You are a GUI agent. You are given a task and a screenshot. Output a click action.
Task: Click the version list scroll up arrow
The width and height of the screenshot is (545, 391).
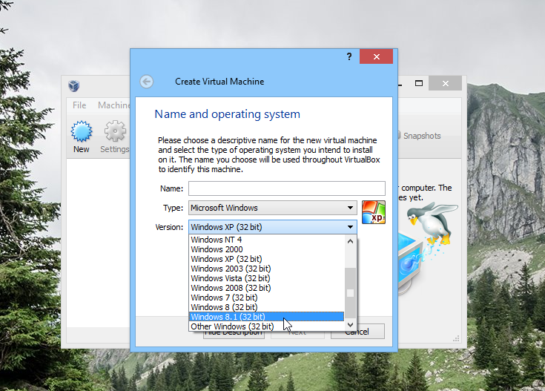(350, 241)
